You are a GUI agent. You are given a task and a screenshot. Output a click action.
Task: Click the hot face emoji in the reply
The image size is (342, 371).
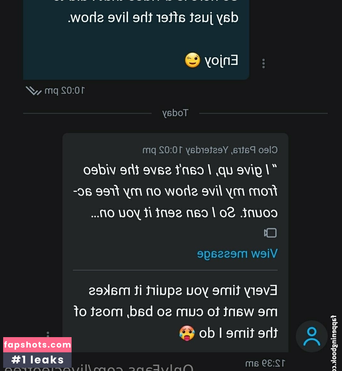coord(187,333)
